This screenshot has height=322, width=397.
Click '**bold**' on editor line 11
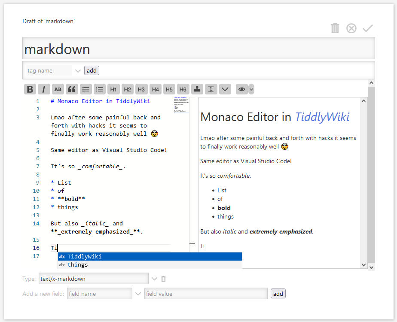(71, 199)
